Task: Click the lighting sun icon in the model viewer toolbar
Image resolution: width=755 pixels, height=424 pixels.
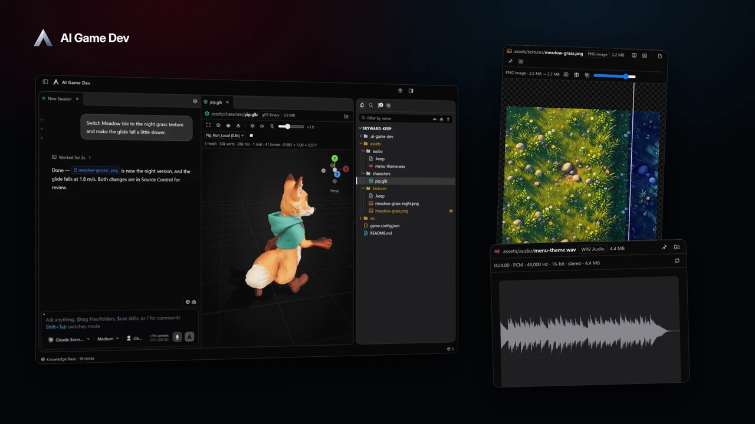Action: [x=252, y=126]
